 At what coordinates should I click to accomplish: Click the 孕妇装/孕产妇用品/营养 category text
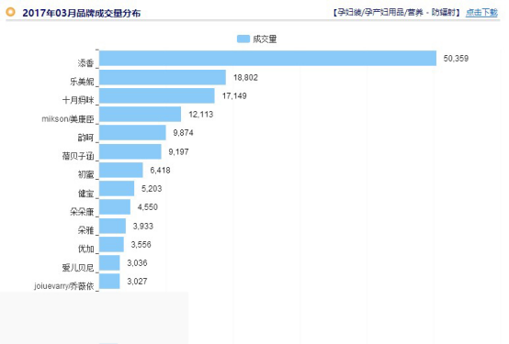pos(380,12)
